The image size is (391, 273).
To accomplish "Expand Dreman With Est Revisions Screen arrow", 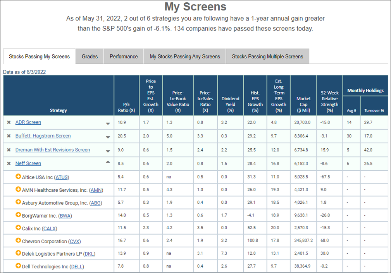I will [x=108, y=151].
